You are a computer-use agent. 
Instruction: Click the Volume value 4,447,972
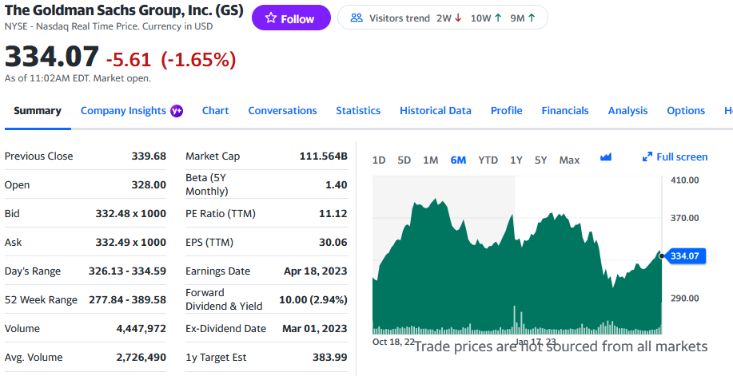141,329
